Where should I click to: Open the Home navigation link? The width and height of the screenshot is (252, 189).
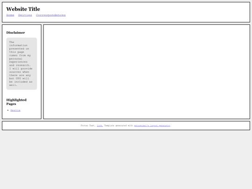10,15
